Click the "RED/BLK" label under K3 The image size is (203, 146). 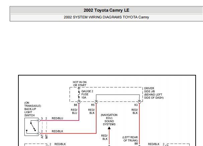click(x=135, y=111)
